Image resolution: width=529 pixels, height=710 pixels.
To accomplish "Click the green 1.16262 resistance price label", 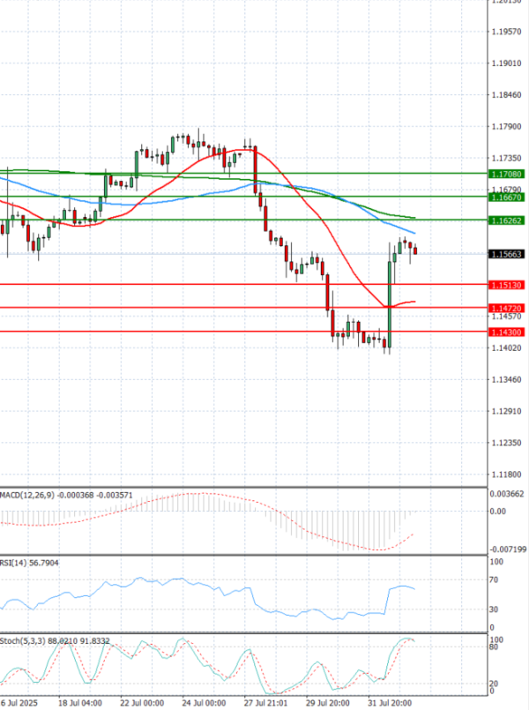I will click(x=506, y=220).
